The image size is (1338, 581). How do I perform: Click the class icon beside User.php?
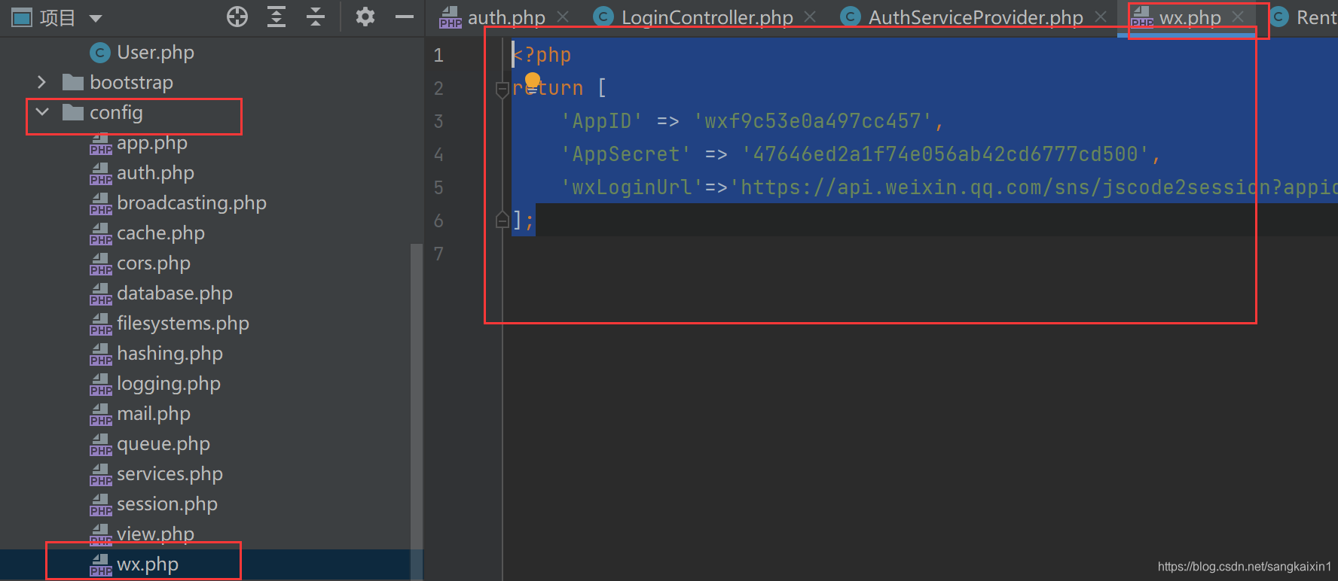coord(99,53)
